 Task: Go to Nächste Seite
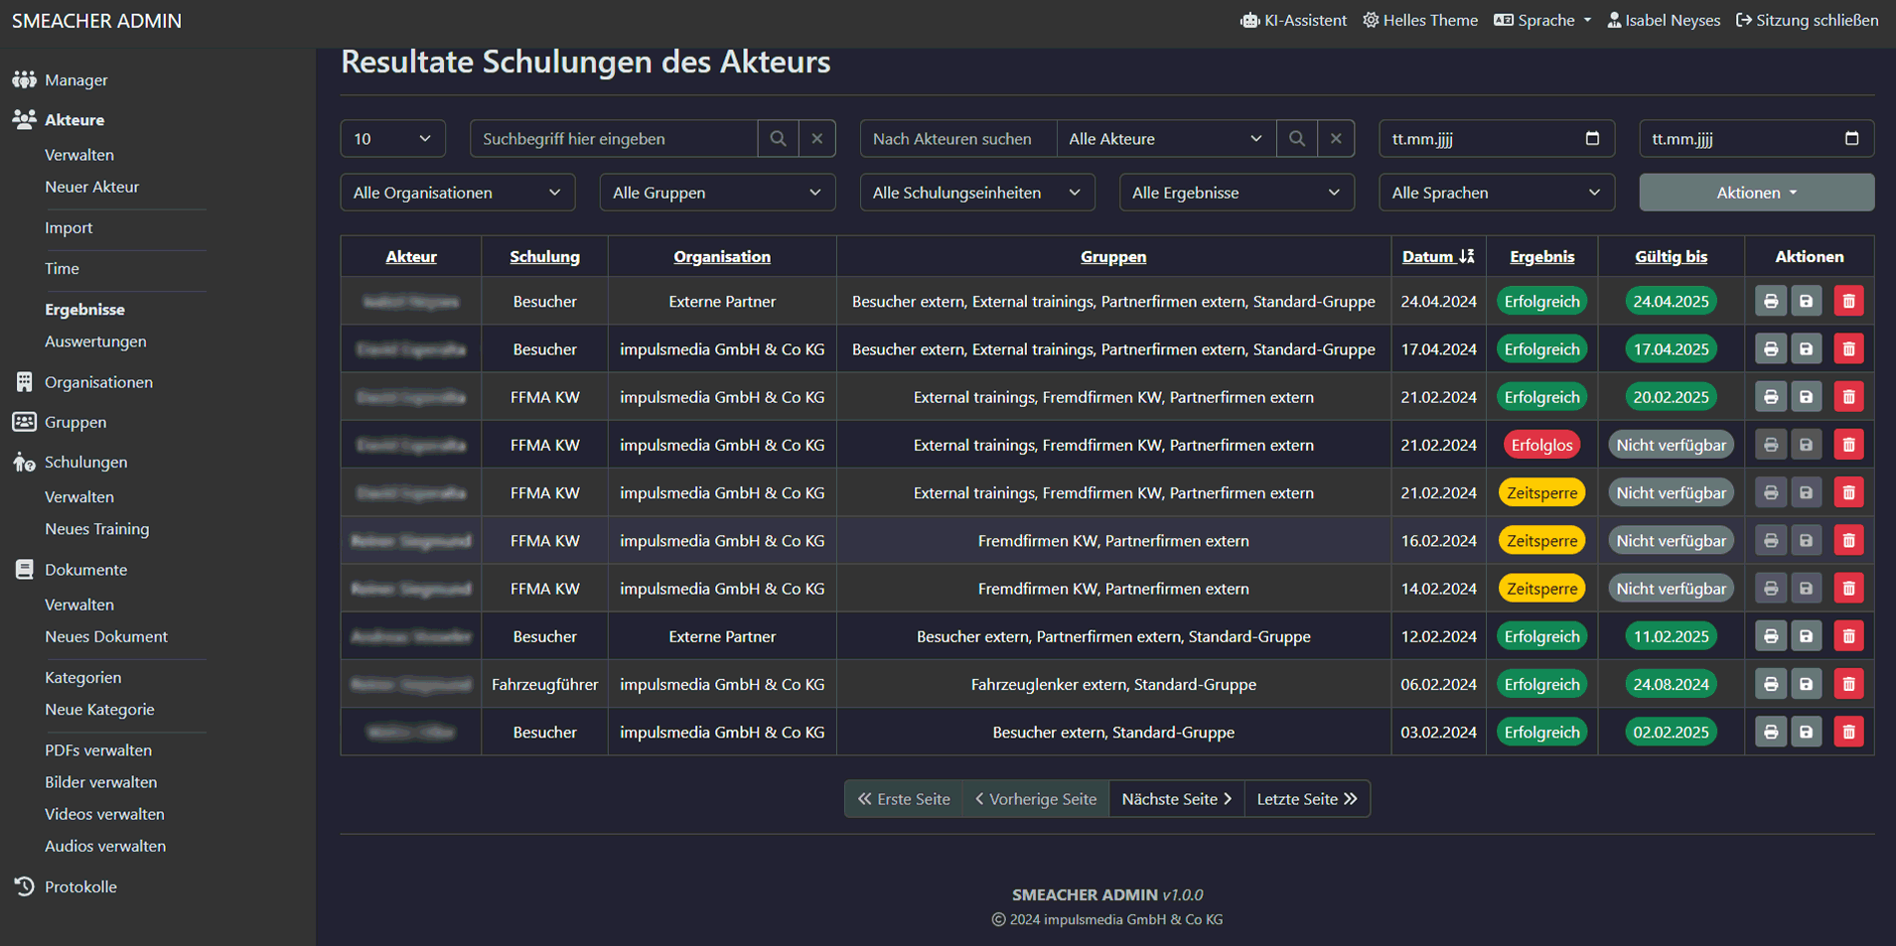tap(1176, 799)
